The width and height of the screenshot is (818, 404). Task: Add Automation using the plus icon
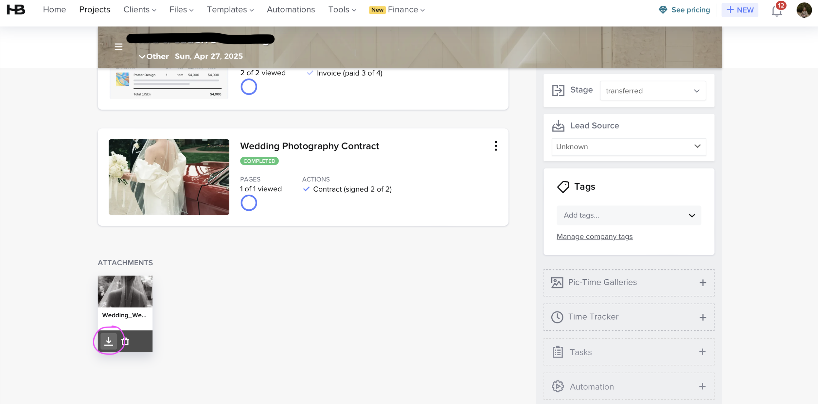pos(702,386)
